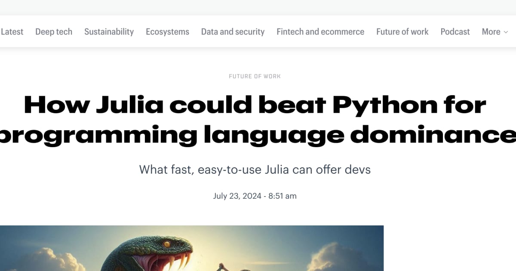Open the Ecosystems section

click(x=167, y=31)
